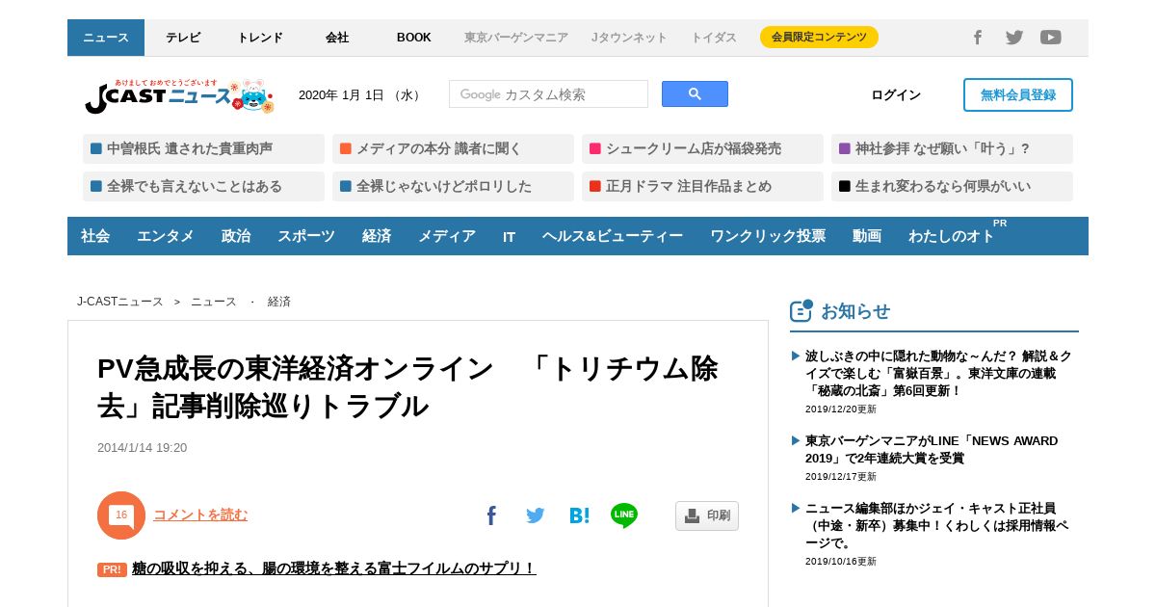Open the 経済 category in blue navigation bar
The height and width of the screenshot is (607, 1156).
pos(377,236)
